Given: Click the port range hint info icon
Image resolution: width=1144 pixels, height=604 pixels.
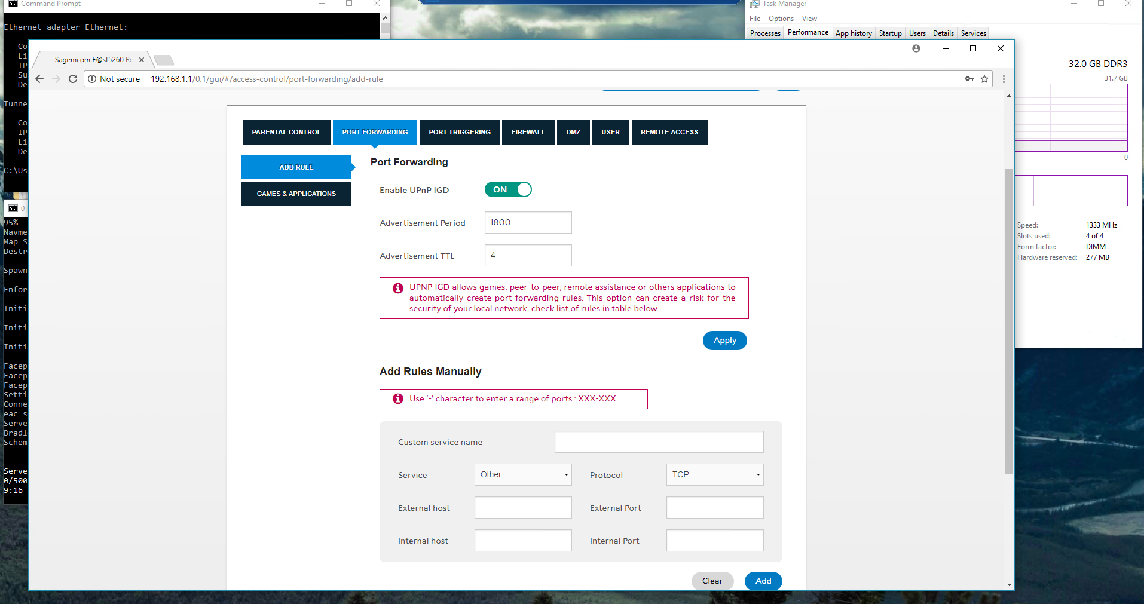Looking at the screenshot, I should [398, 398].
